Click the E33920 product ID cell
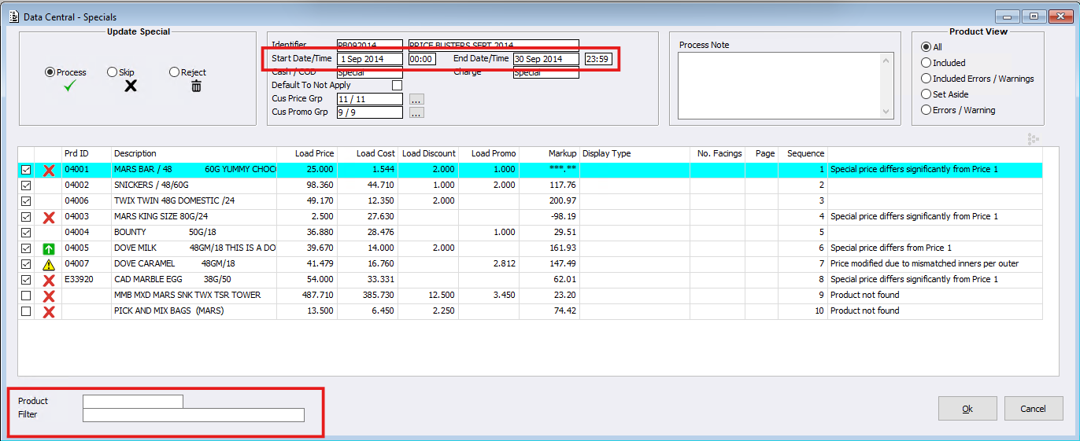This screenshot has height=441, width=1080. click(87, 280)
